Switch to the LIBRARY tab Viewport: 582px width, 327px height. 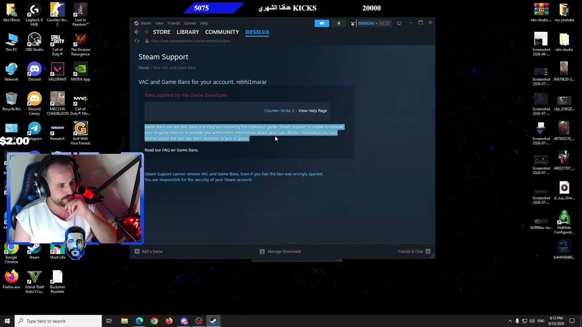[188, 32]
